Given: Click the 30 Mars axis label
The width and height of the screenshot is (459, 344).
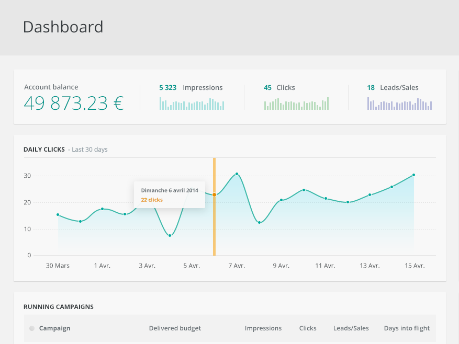Looking at the screenshot, I should coord(58,266).
